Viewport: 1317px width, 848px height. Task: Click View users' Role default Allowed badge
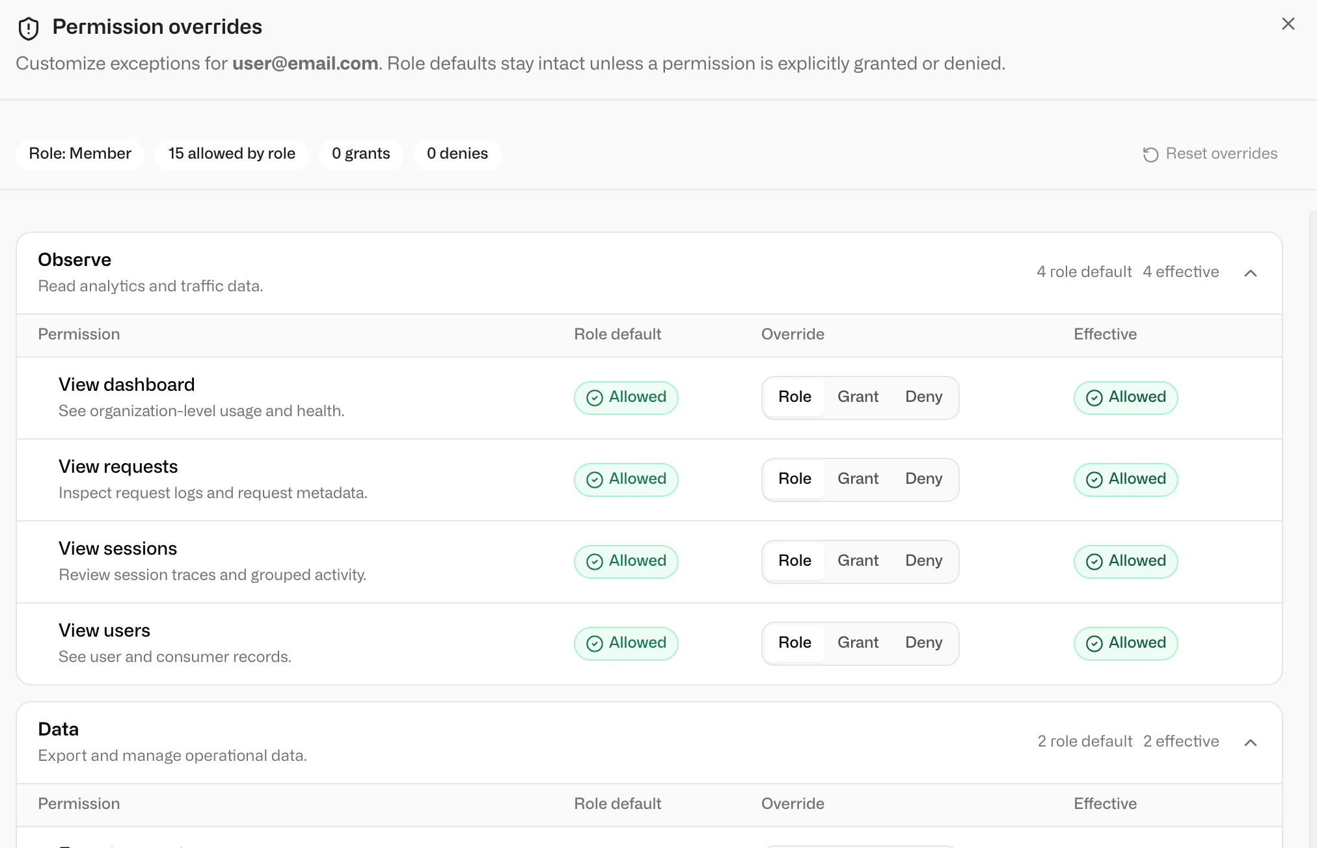point(626,643)
